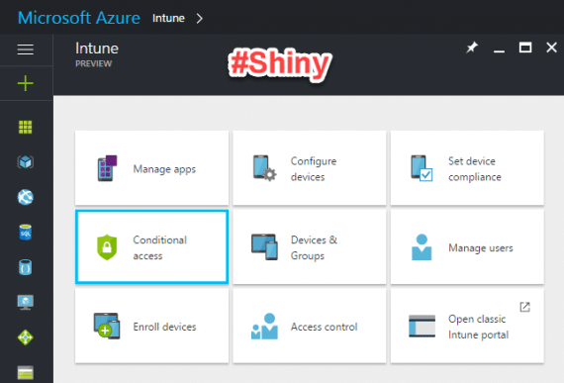The height and width of the screenshot is (383, 564).
Task: Open the hamburger menu in sidebar
Action: point(26,49)
